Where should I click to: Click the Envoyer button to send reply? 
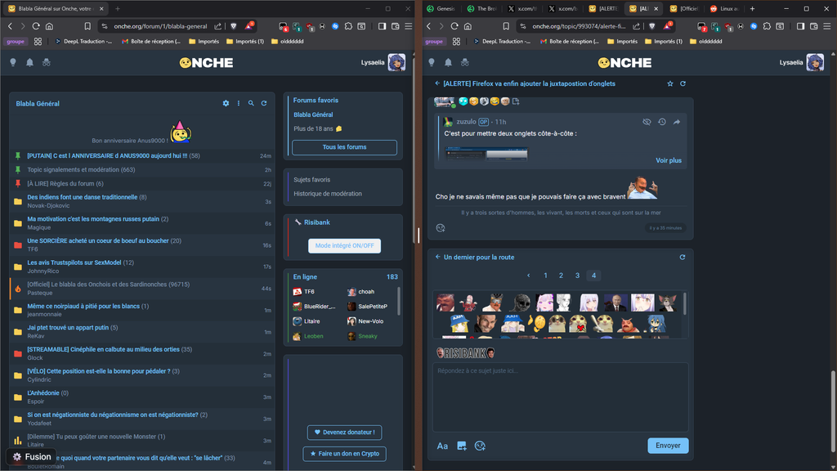tap(668, 446)
